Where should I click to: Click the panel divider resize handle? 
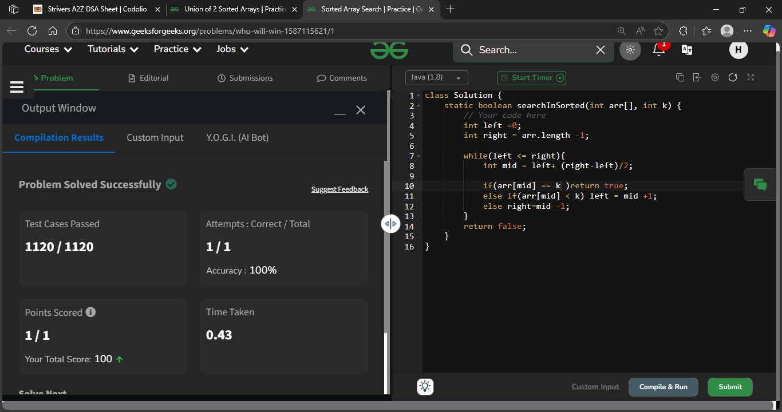390,224
